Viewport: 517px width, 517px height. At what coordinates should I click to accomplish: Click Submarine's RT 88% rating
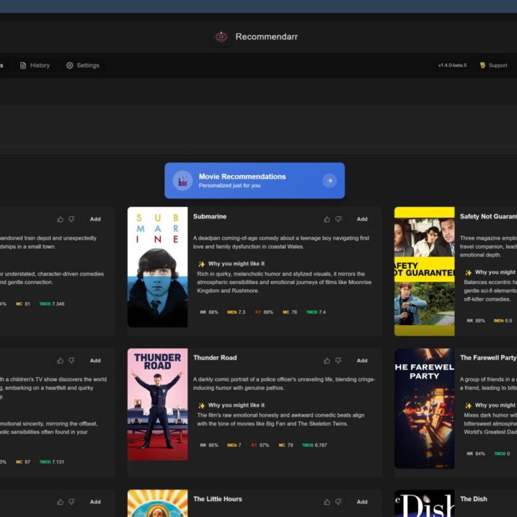coord(264,312)
